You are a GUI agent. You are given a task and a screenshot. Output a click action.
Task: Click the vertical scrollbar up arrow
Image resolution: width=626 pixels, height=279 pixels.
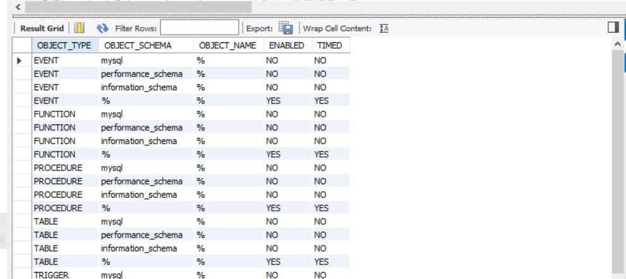click(617, 44)
